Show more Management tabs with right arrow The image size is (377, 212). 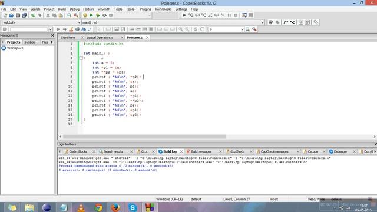[x=52, y=42]
